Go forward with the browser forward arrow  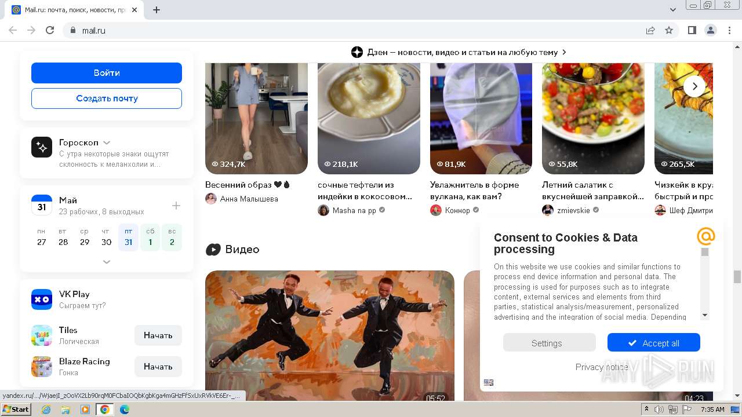coord(31,30)
